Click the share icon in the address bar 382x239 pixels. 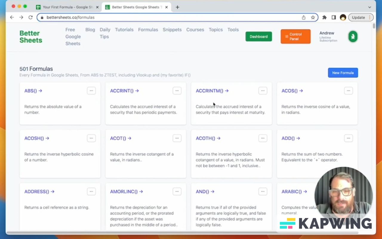pyautogui.click(x=304, y=17)
